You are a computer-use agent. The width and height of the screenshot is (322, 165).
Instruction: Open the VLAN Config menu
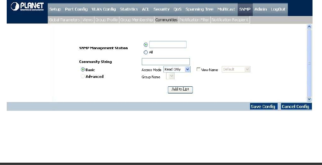click(x=104, y=9)
